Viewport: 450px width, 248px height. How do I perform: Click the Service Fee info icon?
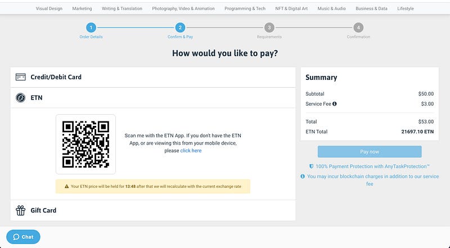335,104
